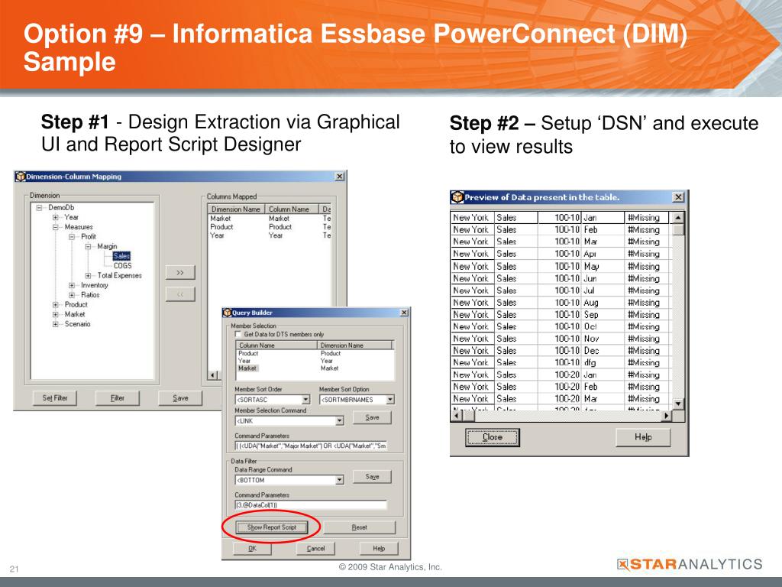Click the Data Filter Command Parameters field
Viewport: 782px width, 587px height.
(312, 505)
